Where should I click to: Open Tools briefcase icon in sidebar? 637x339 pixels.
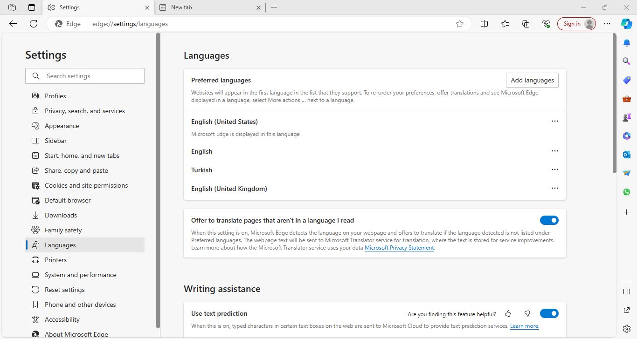(x=627, y=99)
